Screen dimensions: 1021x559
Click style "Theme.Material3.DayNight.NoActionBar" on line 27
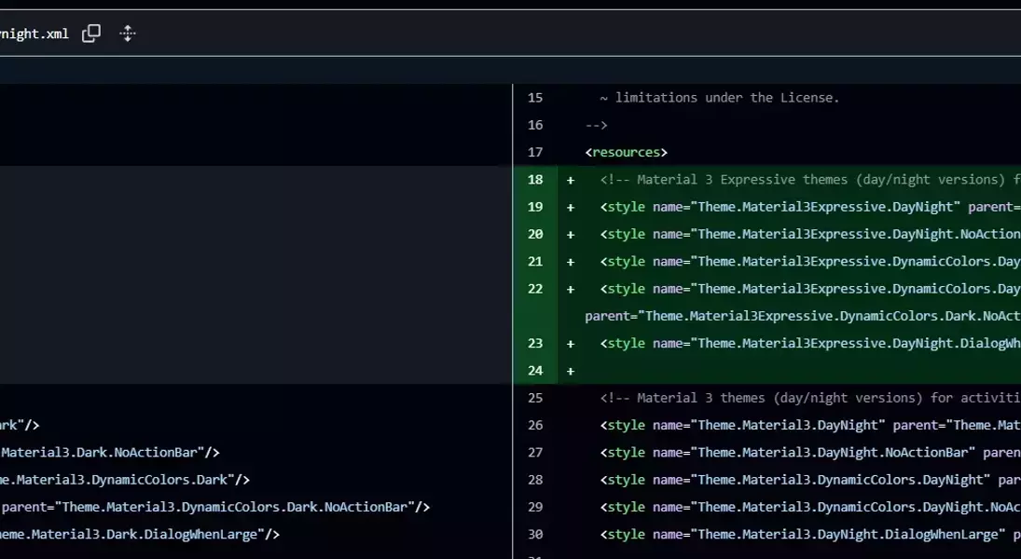(x=788, y=453)
